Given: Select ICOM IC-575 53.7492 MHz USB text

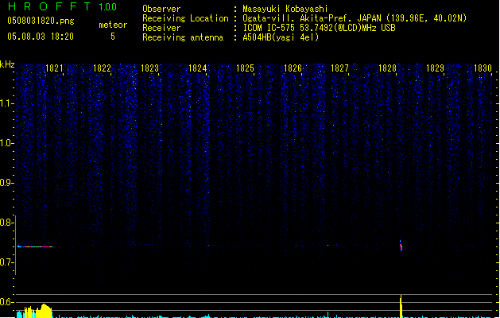Looking at the screenshot, I should (x=319, y=28).
